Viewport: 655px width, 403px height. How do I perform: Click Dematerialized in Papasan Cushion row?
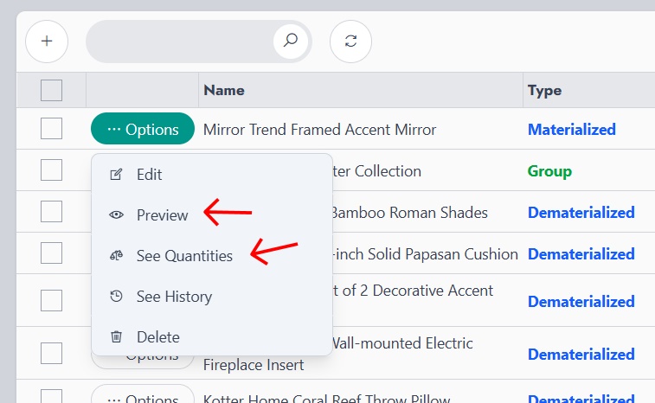pyautogui.click(x=581, y=254)
